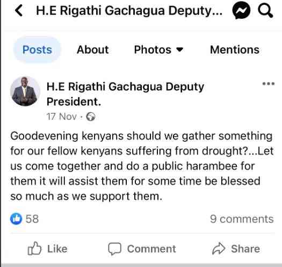This screenshot has width=282, height=267.
Task: Open the Mentions tab
Action: (235, 49)
